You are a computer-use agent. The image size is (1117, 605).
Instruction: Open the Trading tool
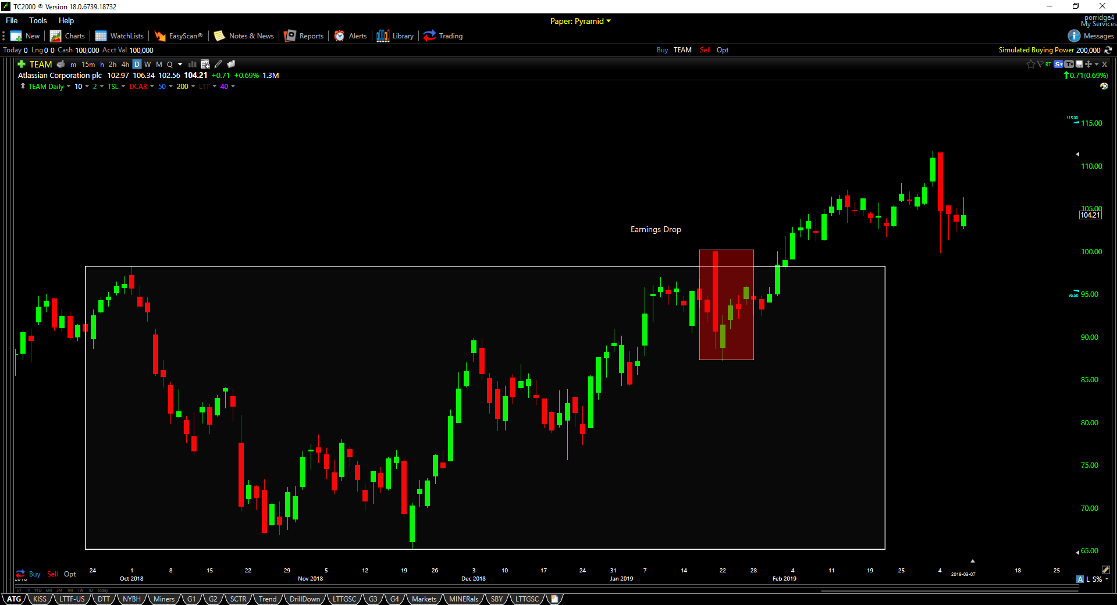pyautogui.click(x=443, y=36)
